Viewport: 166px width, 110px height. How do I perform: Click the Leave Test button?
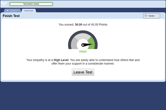[83, 72]
